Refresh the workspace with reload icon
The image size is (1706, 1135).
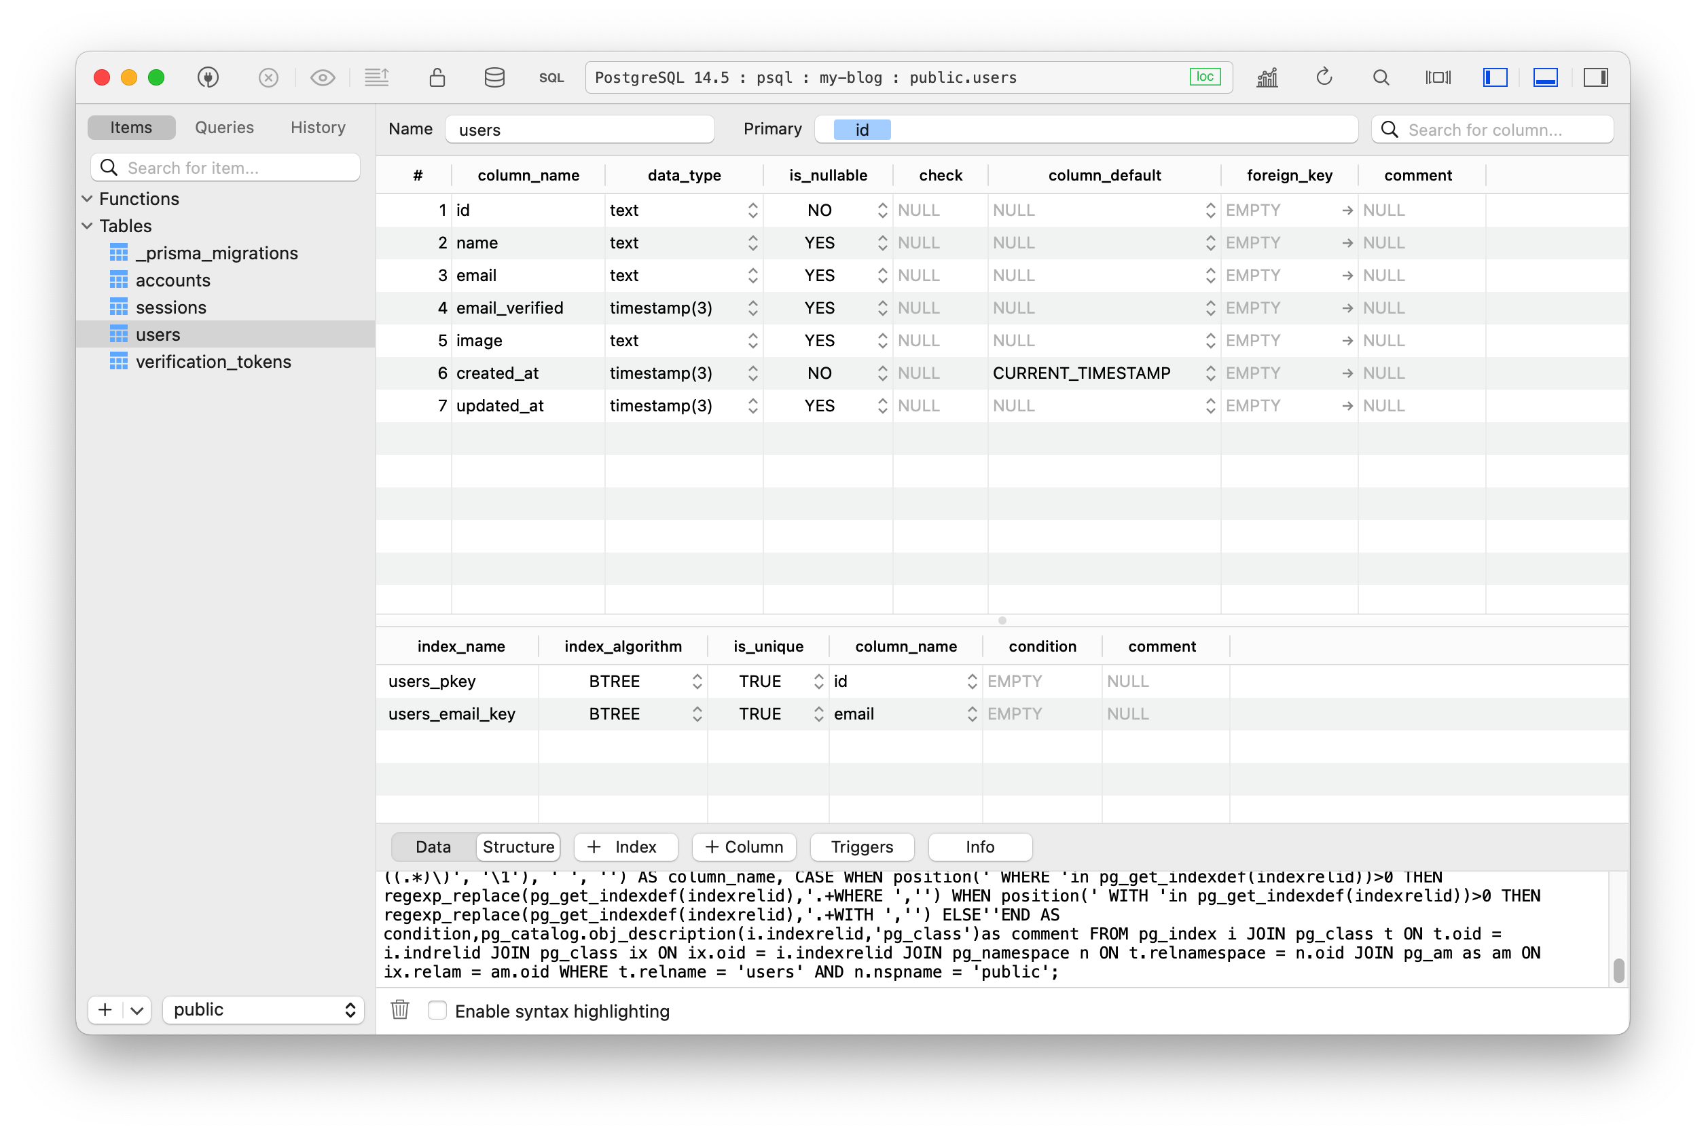tap(1324, 77)
